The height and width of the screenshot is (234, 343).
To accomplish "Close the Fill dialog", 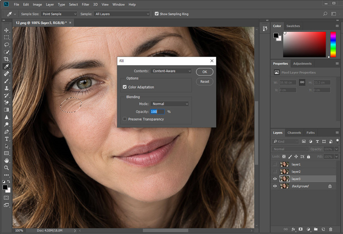I will coord(212,61).
